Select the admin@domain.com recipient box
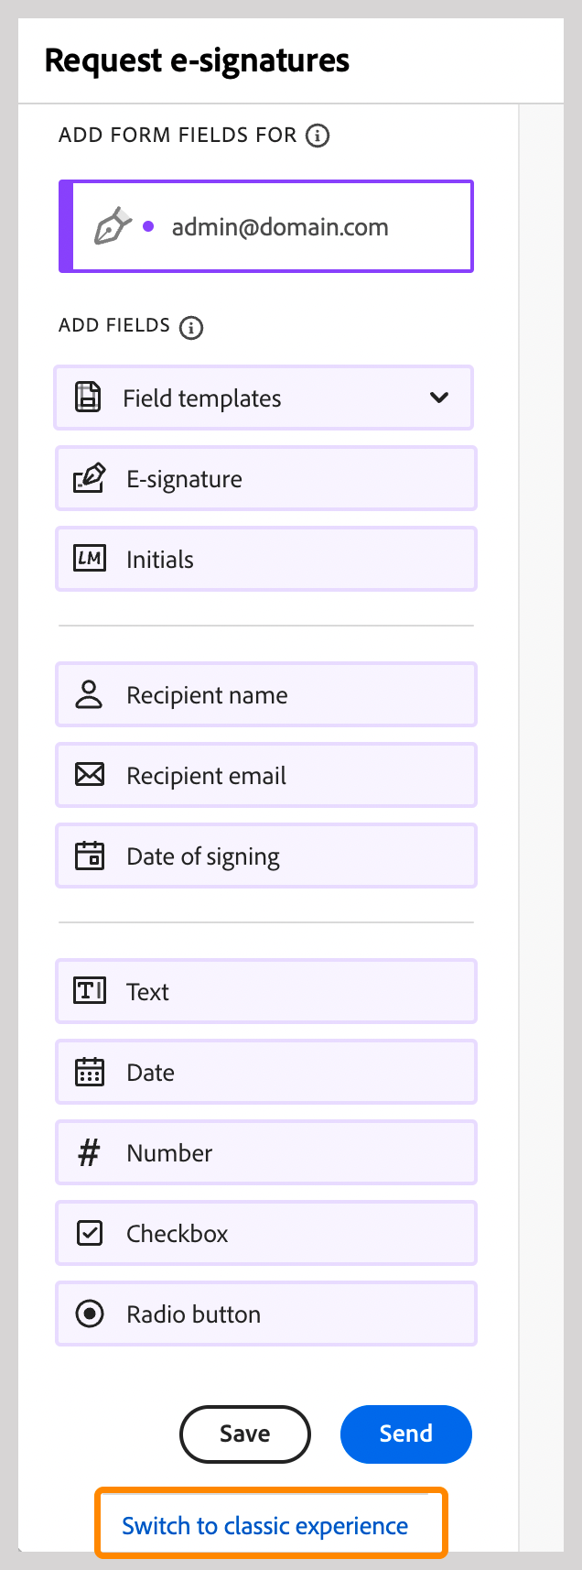Viewport: 582px width, 1570px height. pyautogui.click(x=266, y=226)
